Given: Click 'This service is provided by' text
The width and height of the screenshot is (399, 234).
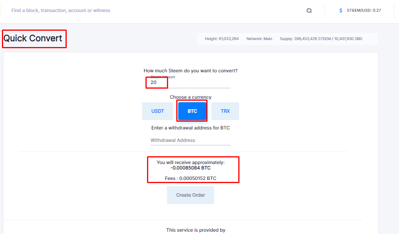Looking at the screenshot, I should pos(196,230).
